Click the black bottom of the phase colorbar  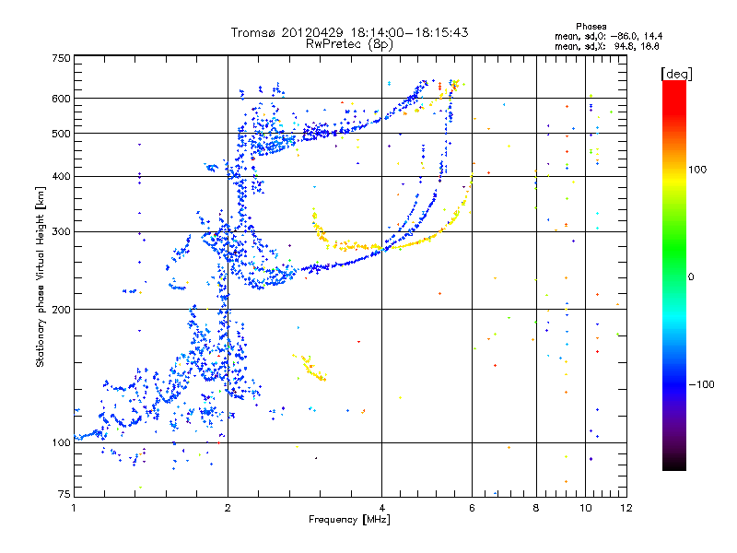point(674,464)
